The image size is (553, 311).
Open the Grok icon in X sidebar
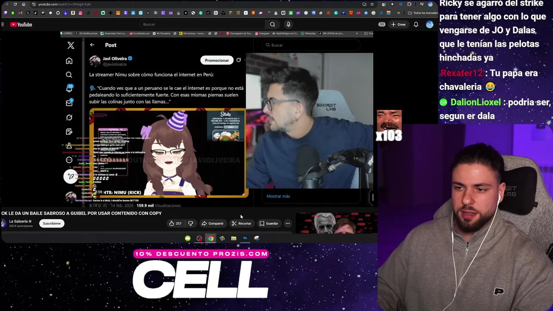(x=69, y=117)
